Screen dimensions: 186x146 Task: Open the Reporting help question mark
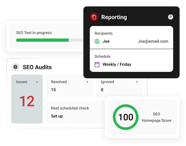171,17
